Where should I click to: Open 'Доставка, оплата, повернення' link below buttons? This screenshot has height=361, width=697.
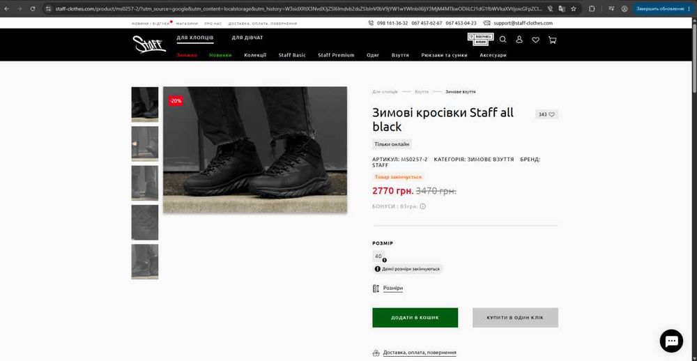click(420, 353)
